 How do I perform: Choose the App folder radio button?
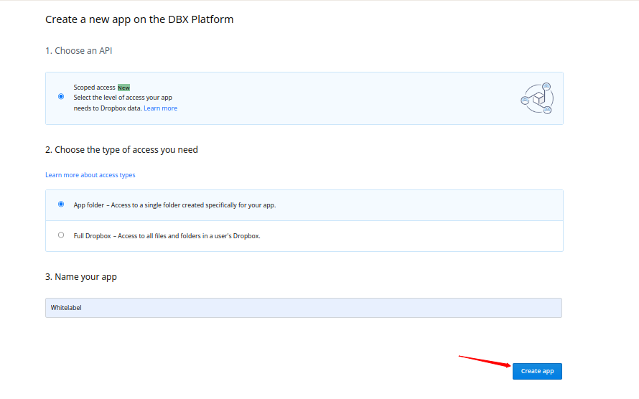[x=61, y=204]
